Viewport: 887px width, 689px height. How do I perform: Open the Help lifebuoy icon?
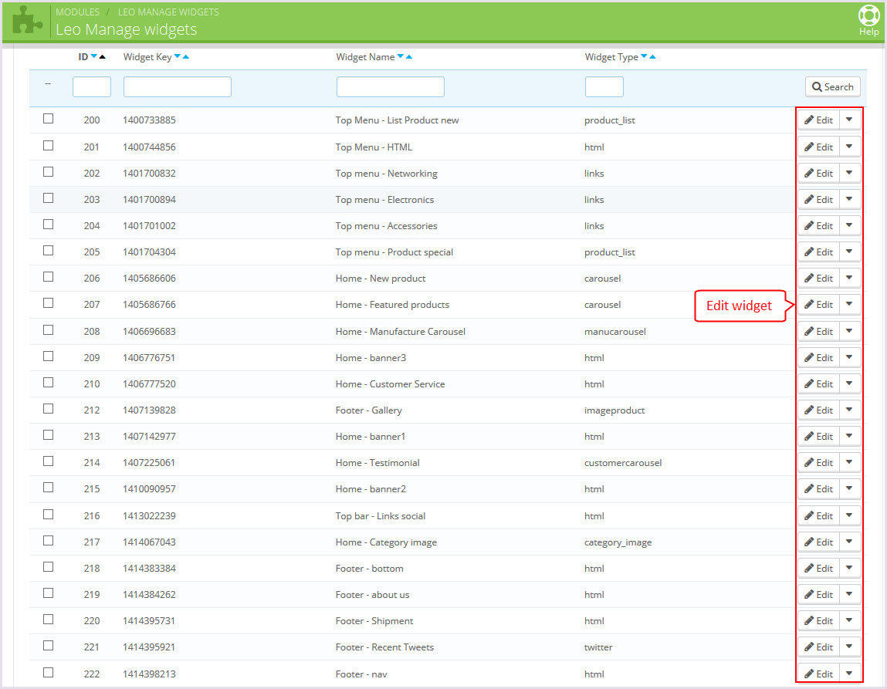coord(868,17)
